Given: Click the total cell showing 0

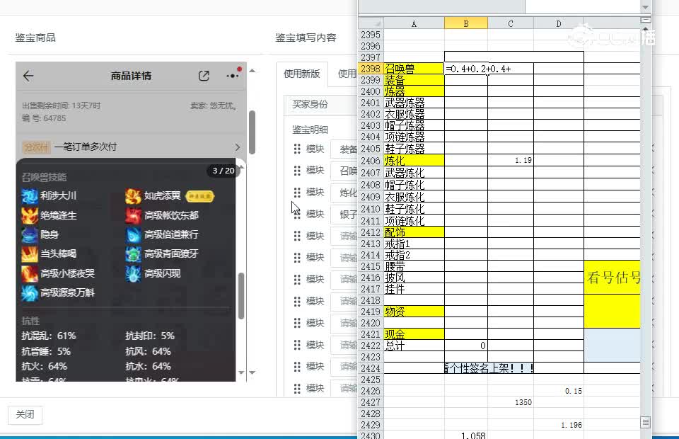Looking at the screenshot, I should tap(466, 346).
